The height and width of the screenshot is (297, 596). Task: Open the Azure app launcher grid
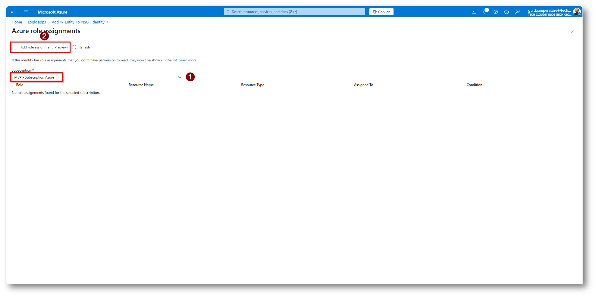[x=13, y=12]
